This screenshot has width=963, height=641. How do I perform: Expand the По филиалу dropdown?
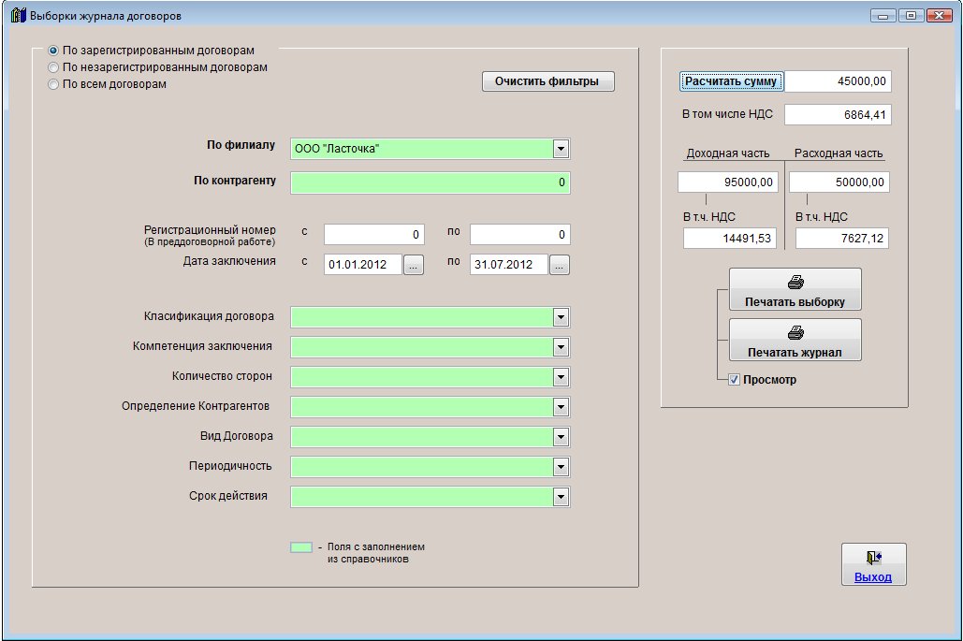(561, 149)
